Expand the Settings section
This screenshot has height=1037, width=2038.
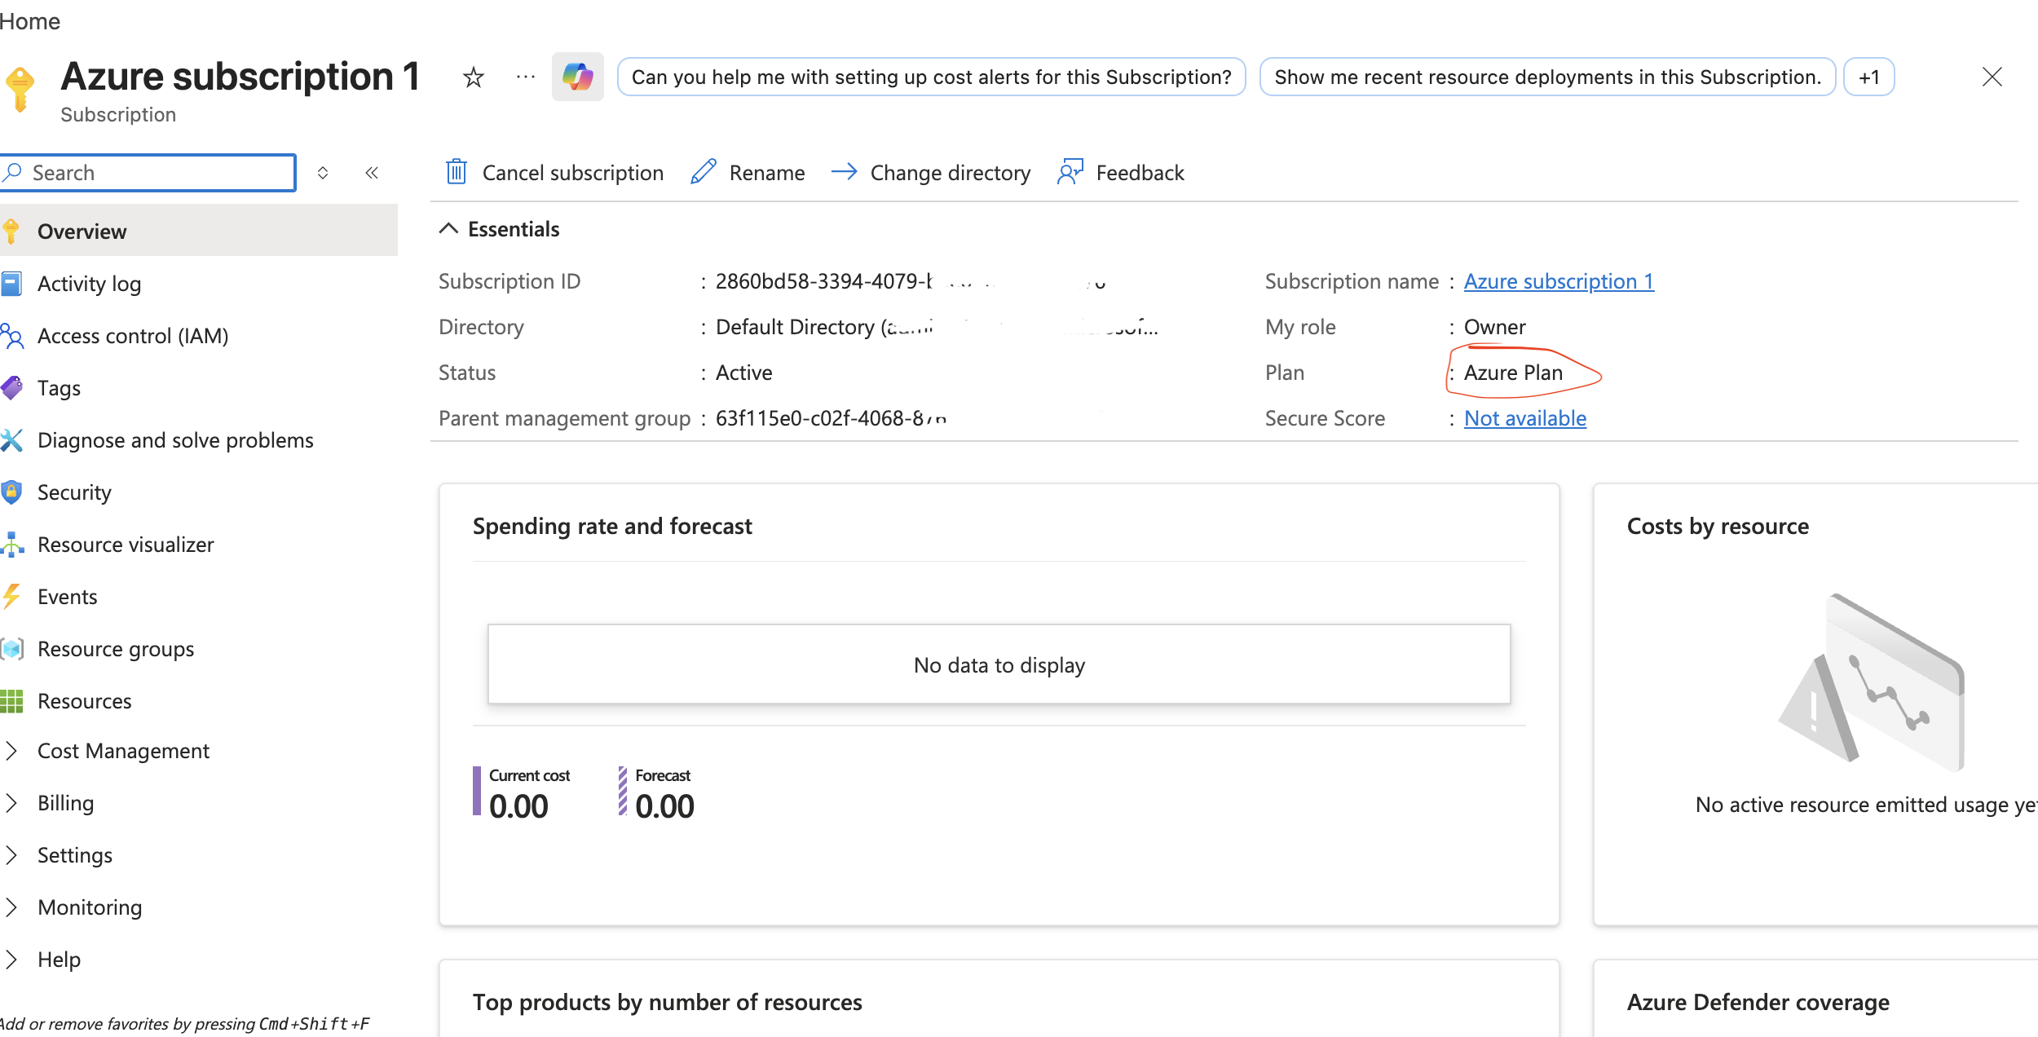(11, 855)
